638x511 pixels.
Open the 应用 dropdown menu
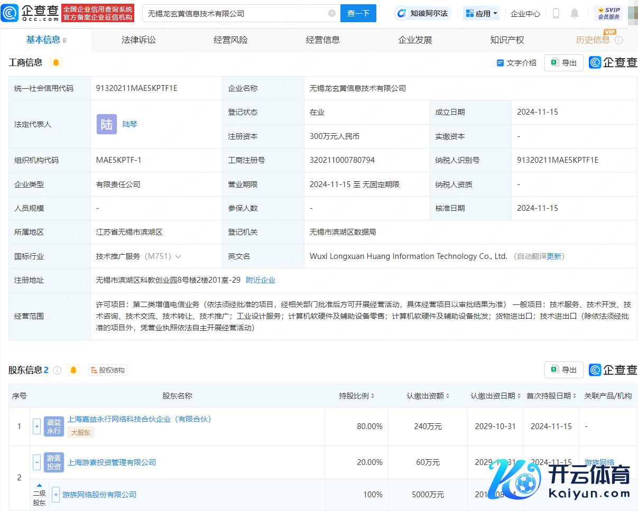481,14
